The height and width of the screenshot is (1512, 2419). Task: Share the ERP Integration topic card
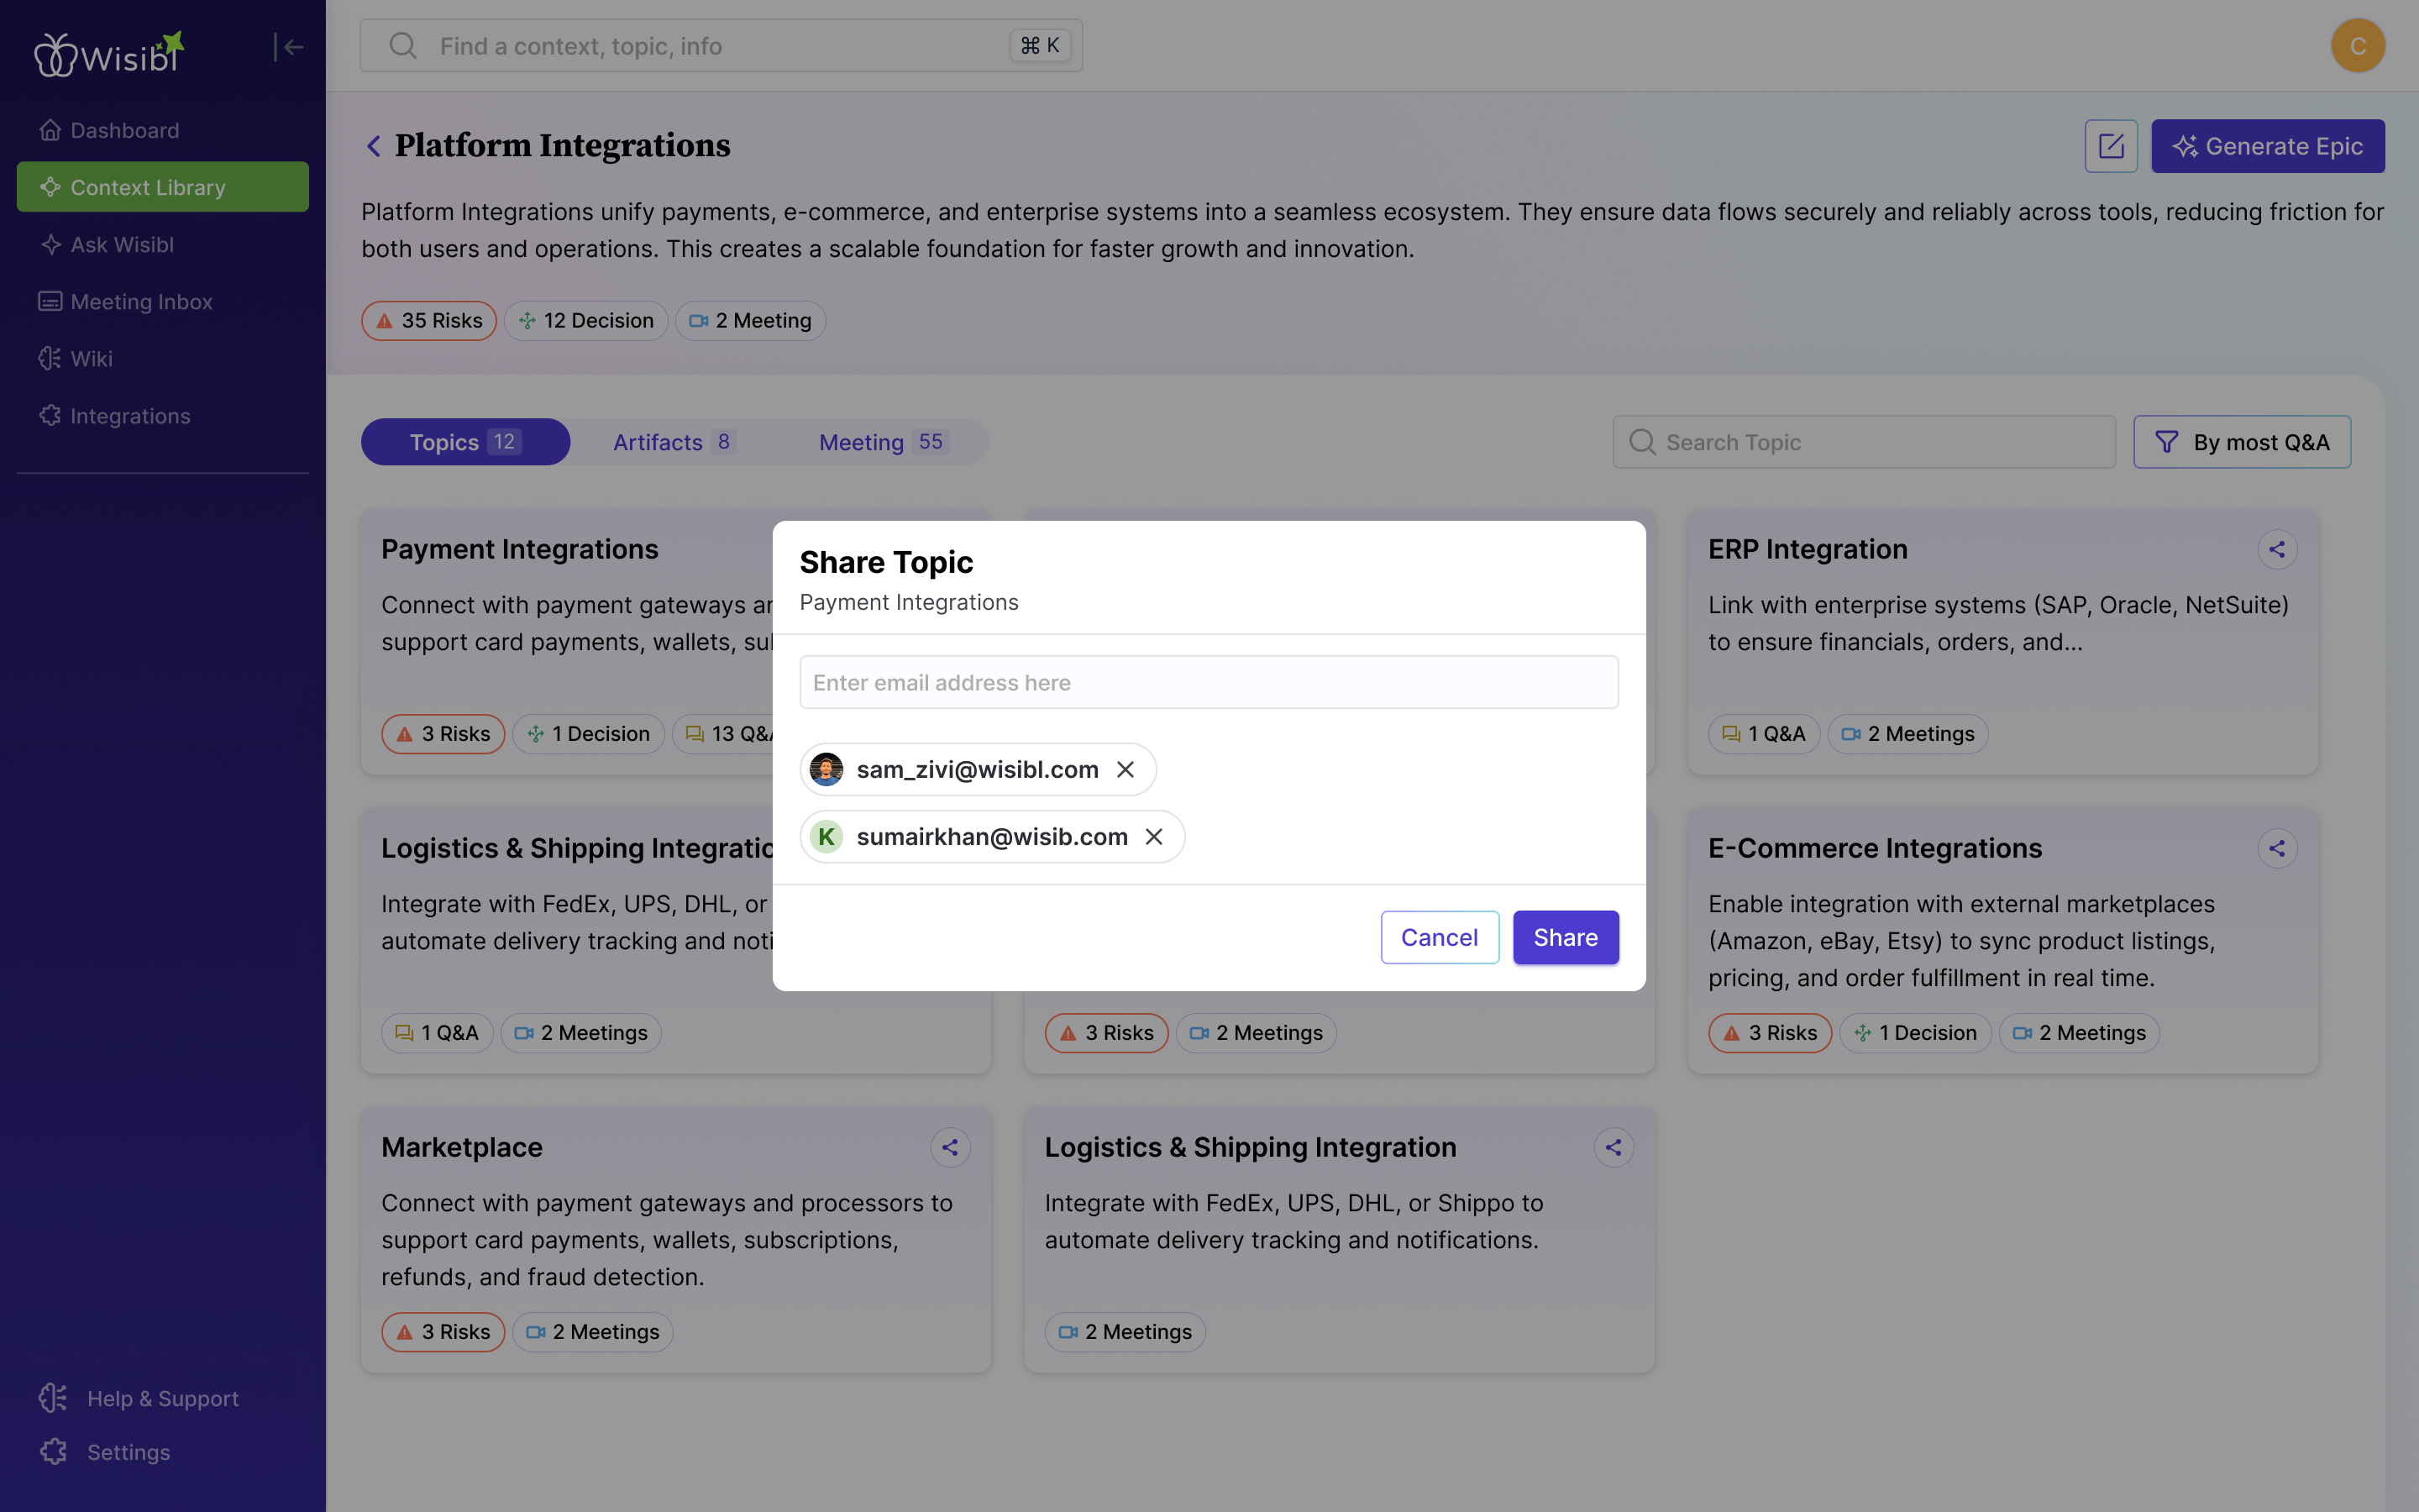(2276, 549)
